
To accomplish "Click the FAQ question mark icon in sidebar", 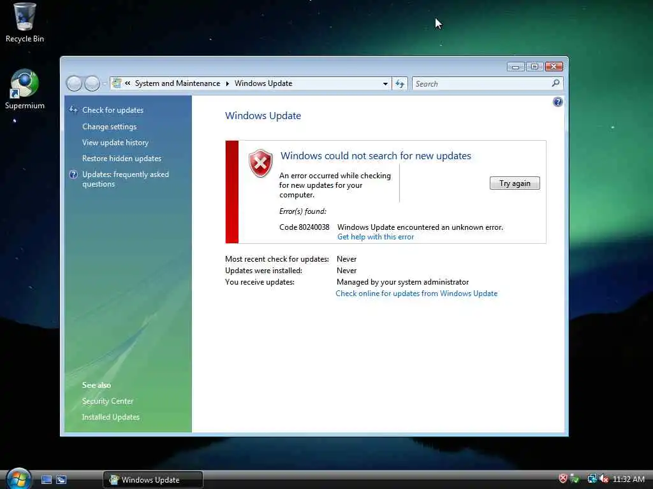I will [x=73, y=174].
